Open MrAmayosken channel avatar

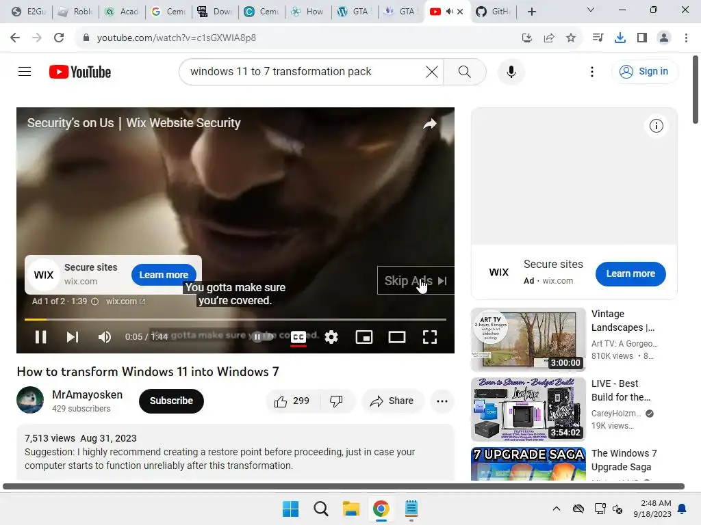tap(30, 400)
